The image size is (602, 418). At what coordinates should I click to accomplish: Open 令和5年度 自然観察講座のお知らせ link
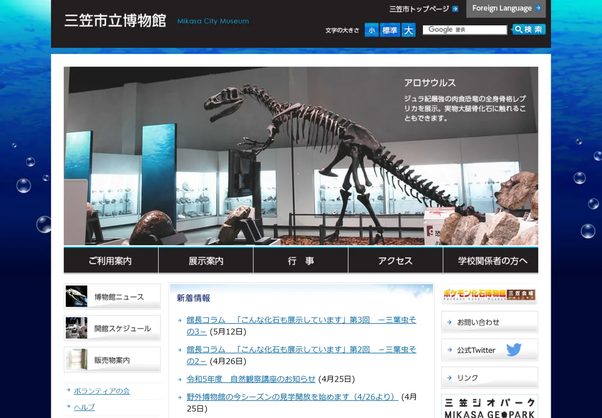251,379
